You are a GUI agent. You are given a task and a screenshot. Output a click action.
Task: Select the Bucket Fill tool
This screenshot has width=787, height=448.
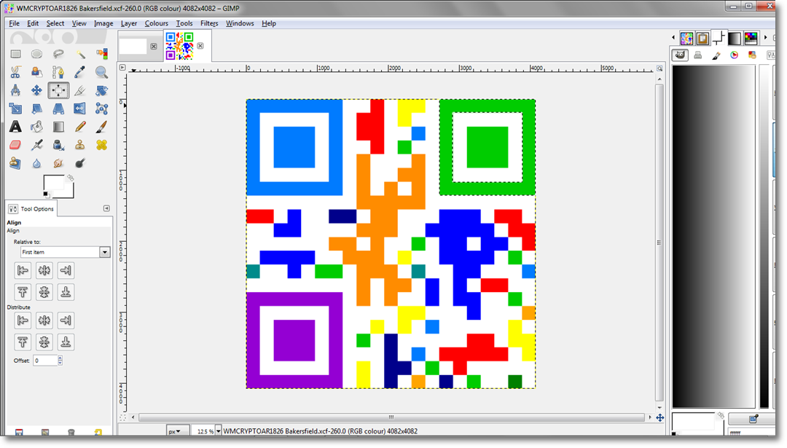click(x=36, y=127)
